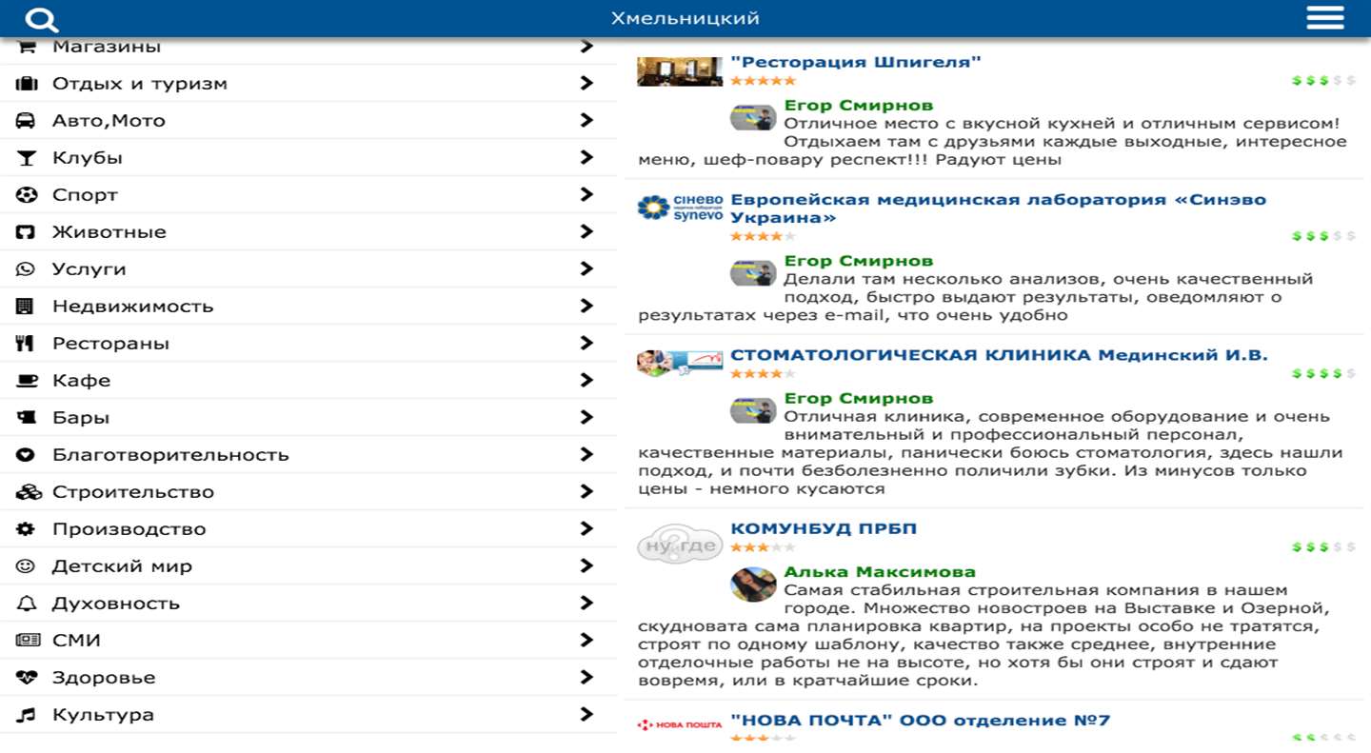1371x753 pixels.
Task: Expand the Детский мир chevron arrow
Action: tap(587, 565)
